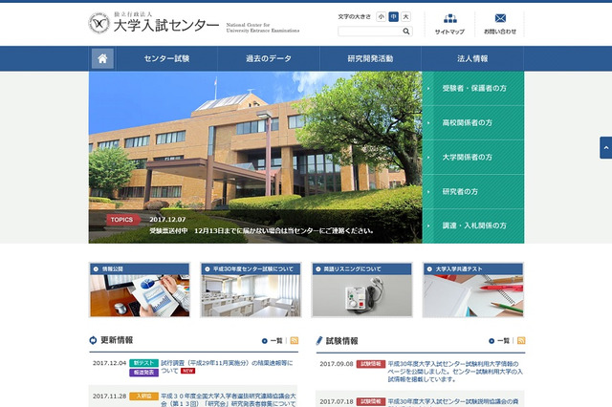Open the 研究開発活動 menu
This screenshot has width=612, height=407.
370,58
